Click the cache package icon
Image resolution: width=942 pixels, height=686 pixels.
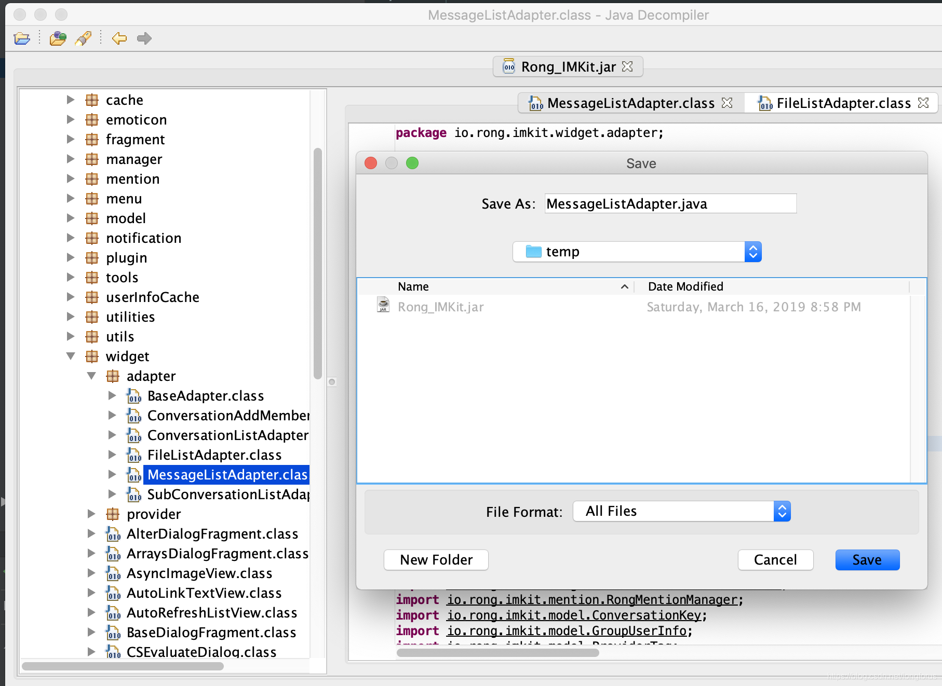point(92,100)
